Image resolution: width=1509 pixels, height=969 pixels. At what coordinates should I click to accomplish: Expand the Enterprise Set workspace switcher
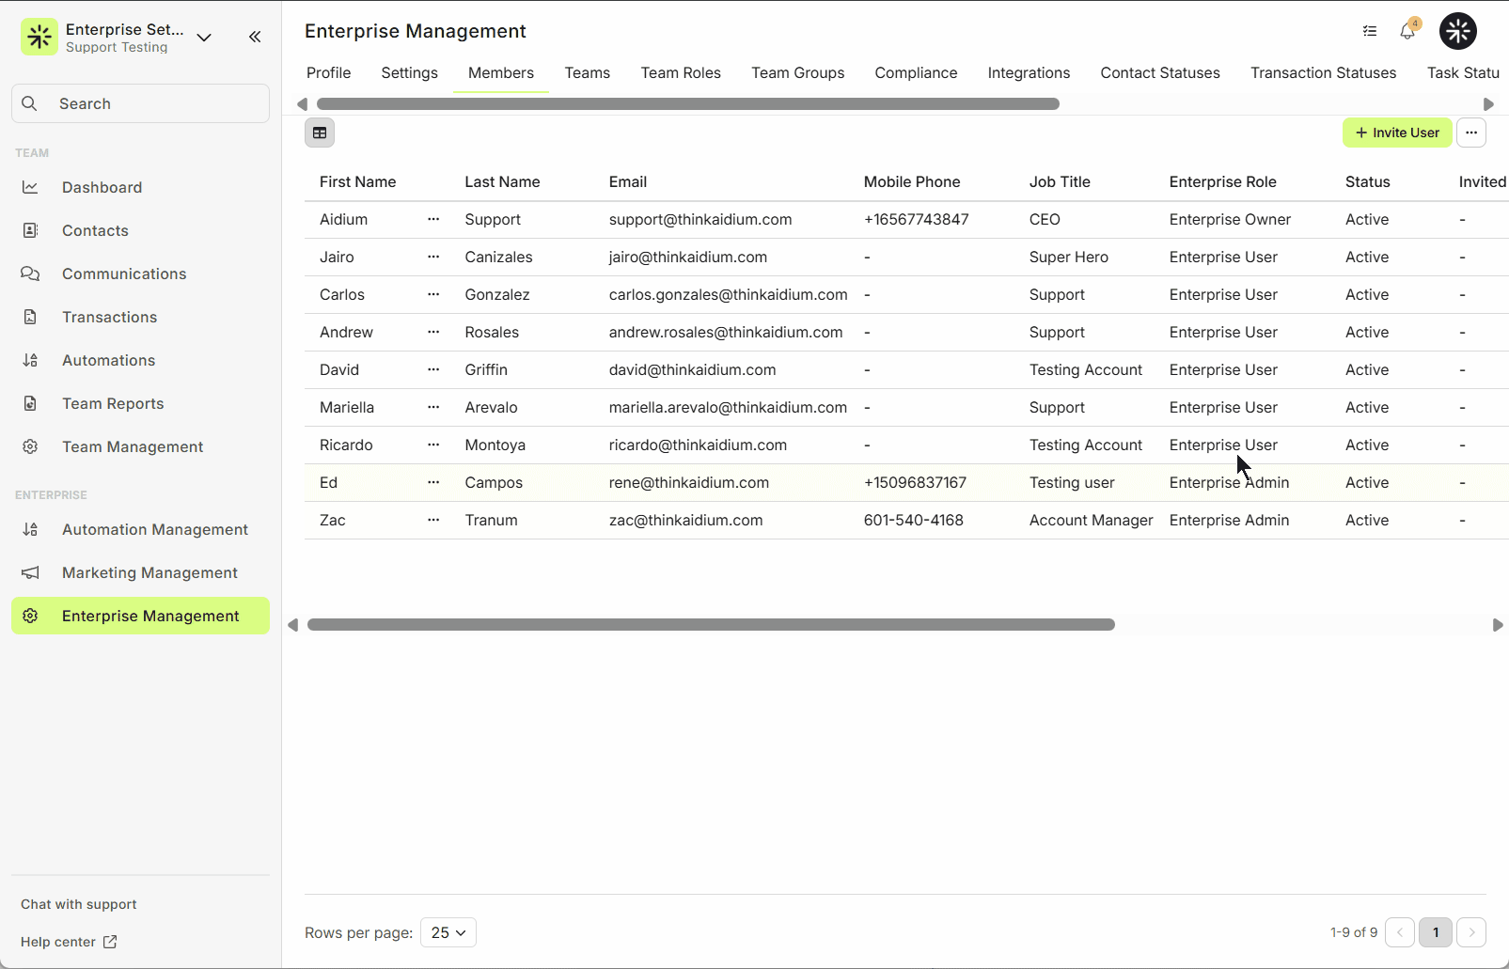tap(204, 38)
